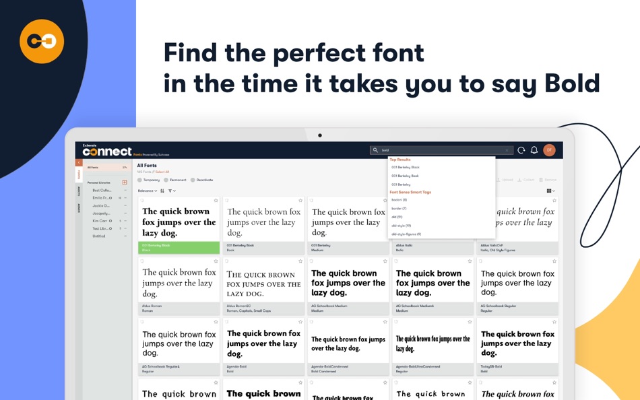Screen dimensions: 640x400
Task: Star the AG Schoolbook Medium card
Action: (385, 261)
